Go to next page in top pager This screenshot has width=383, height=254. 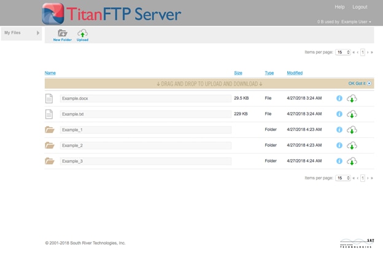pyautogui.click(x=368, y=53)
